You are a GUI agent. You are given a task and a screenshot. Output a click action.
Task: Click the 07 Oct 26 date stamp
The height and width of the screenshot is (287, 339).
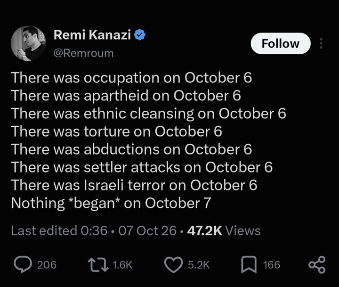pos(147,230)
